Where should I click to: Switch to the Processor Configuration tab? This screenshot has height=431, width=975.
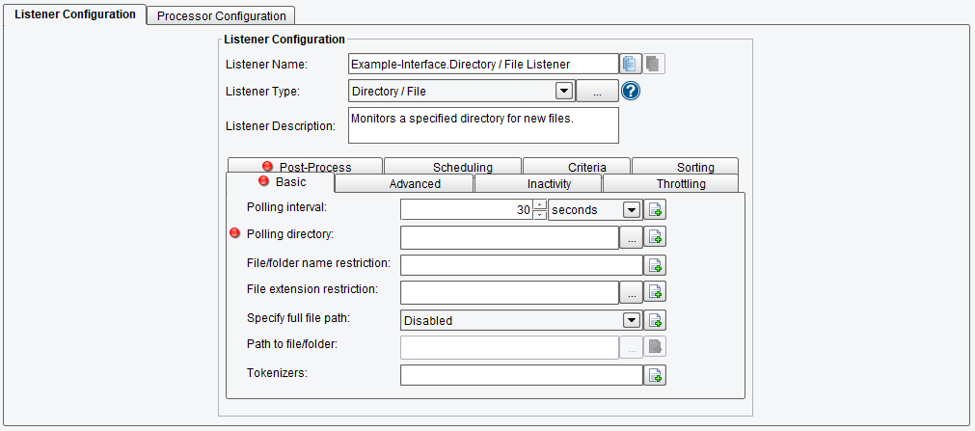(222, 15)
